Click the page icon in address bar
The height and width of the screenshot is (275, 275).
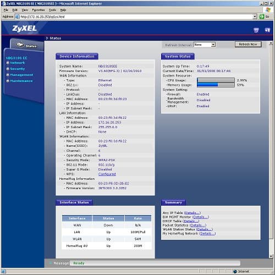click(x=18, y=16)
